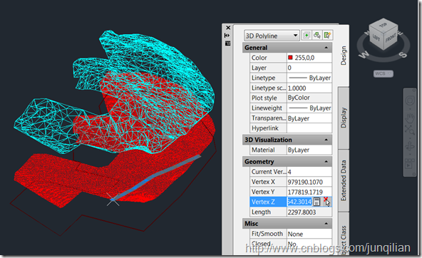Select the Color property label row
Viewport: 422px width, 258px height.
pyautogui.click(x=268, y=58)
